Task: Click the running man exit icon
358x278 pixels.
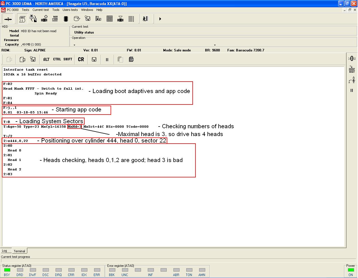Action: click(145, 19)
